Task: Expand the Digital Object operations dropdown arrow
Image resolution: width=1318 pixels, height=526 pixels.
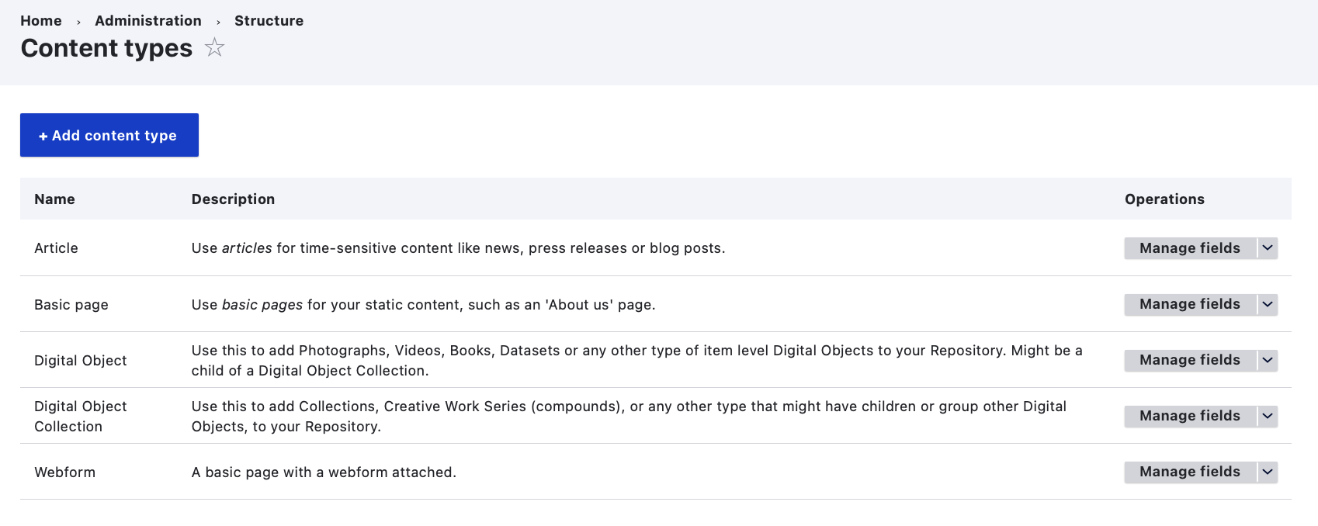Action: coord(1267,360)
